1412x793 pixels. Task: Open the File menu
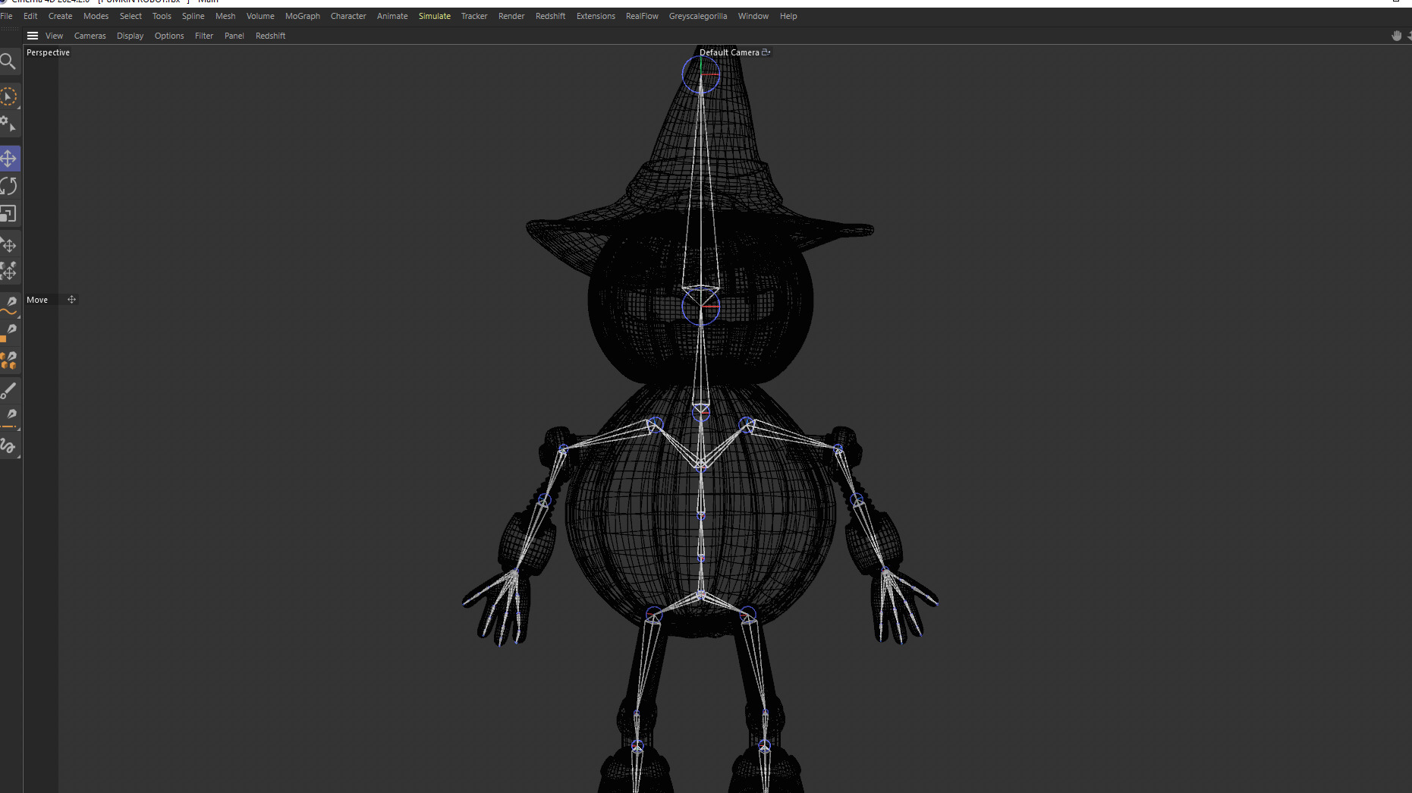[x=7, y=16]
